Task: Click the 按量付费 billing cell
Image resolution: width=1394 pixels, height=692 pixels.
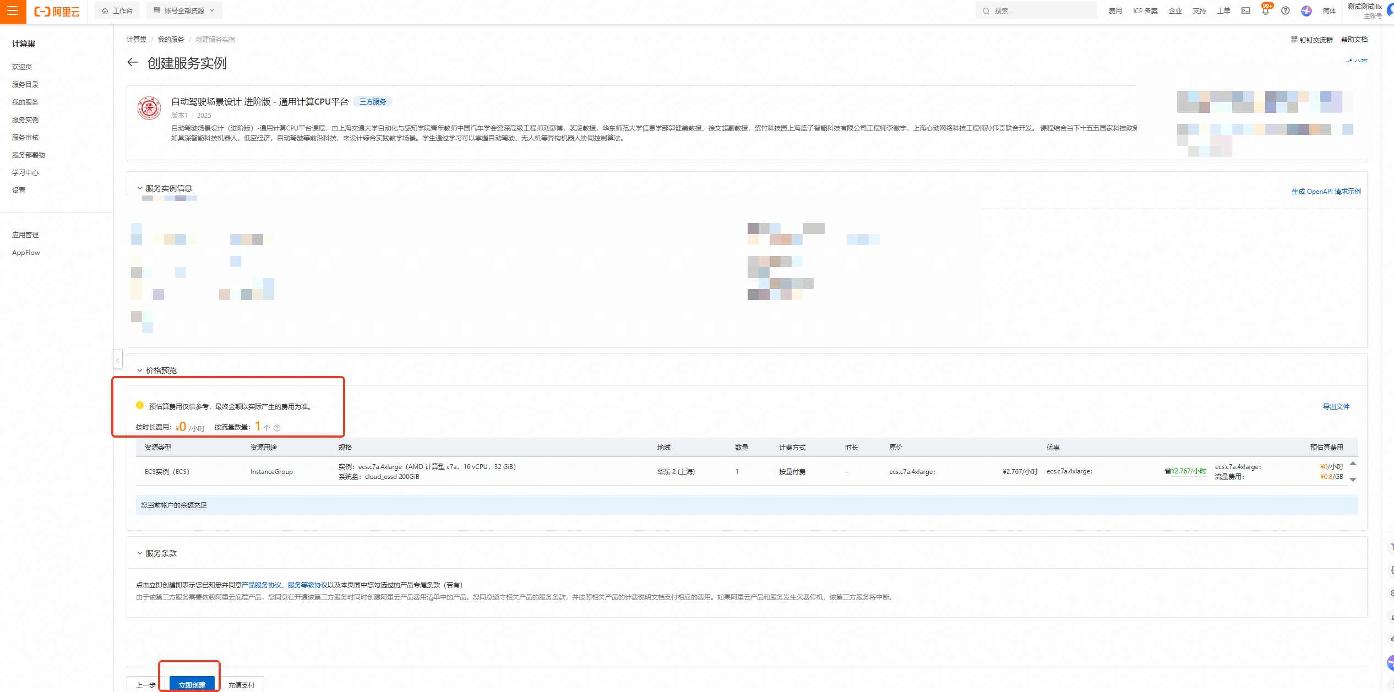Action: (792, 471)
